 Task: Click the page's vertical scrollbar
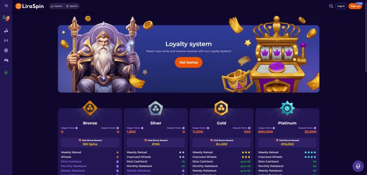coord(366,35)
